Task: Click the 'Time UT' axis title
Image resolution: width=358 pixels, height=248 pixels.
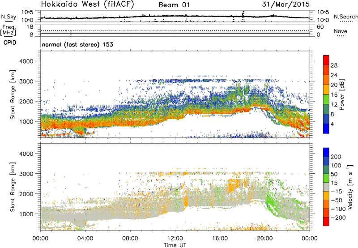Action: click(x=175, y=245)
